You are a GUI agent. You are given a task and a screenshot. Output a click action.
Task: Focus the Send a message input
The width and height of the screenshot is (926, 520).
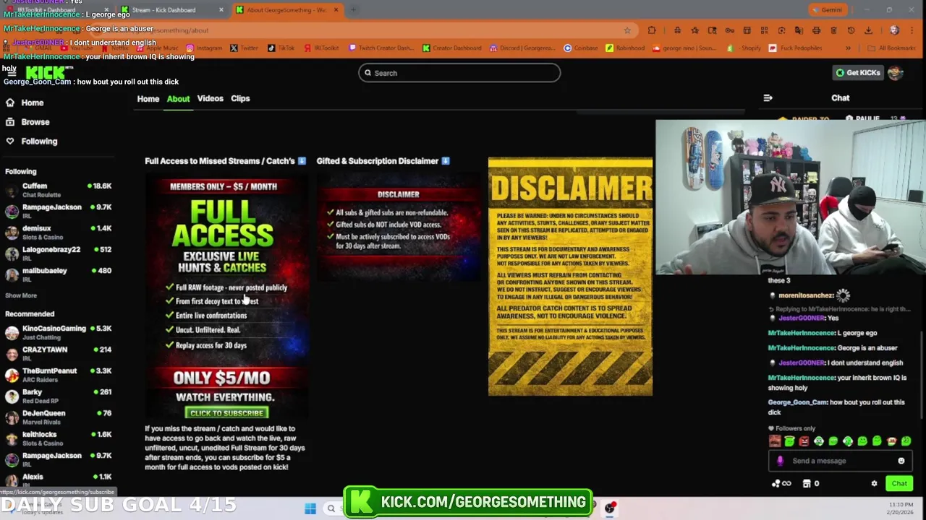click(841, 461)
